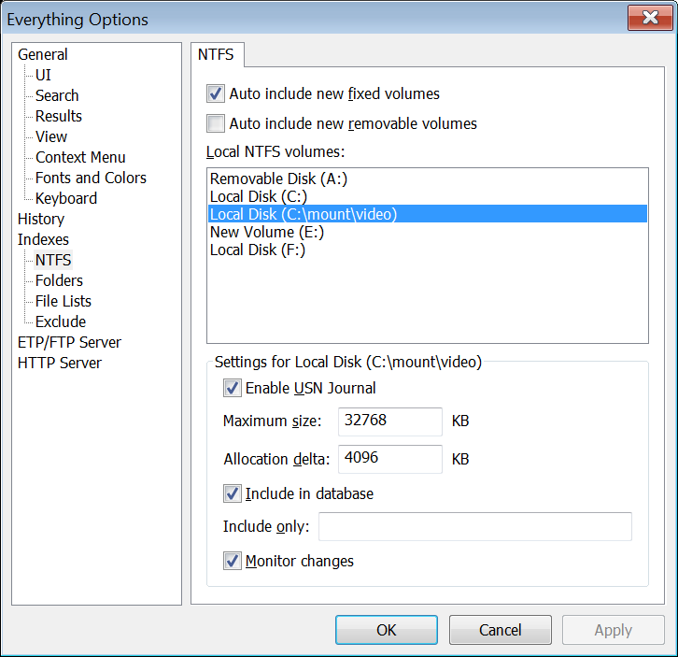The width and height of the screenshot is (678, 657).
Task: Select Local Disk (F:) volume
Action: [428, 250]
